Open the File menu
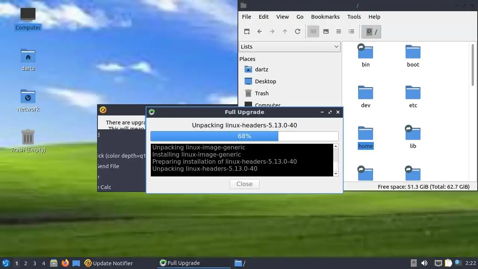Image resolution: width=478 pixels, height=269 pixels. point(246,16)
